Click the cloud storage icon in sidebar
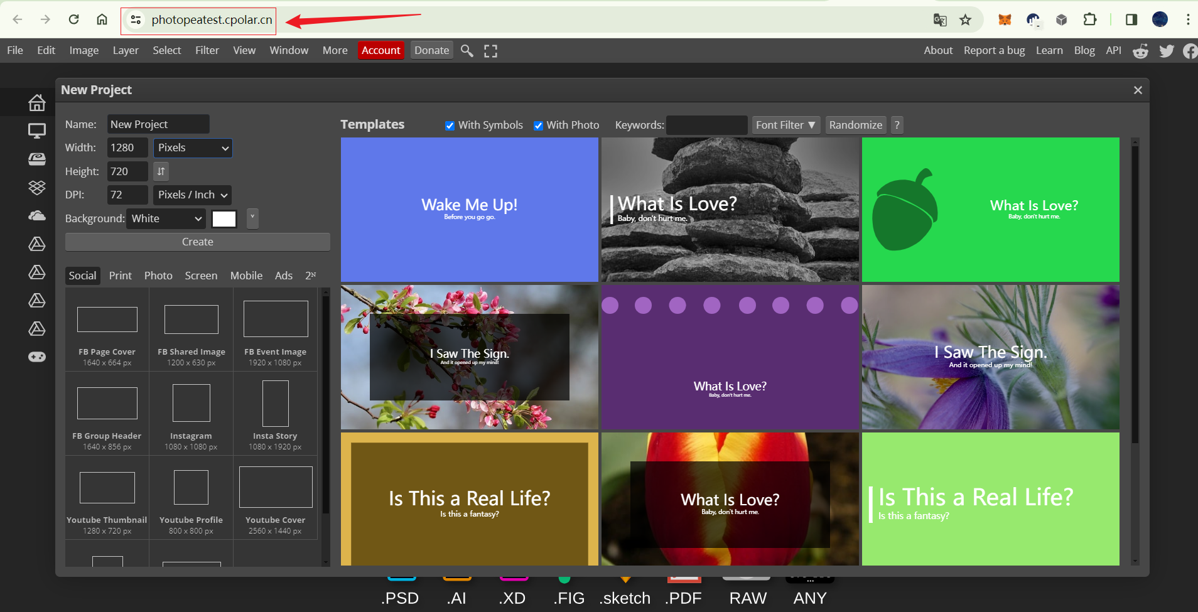The width and height of the screenshot is (1198, 612). point(37,216)
